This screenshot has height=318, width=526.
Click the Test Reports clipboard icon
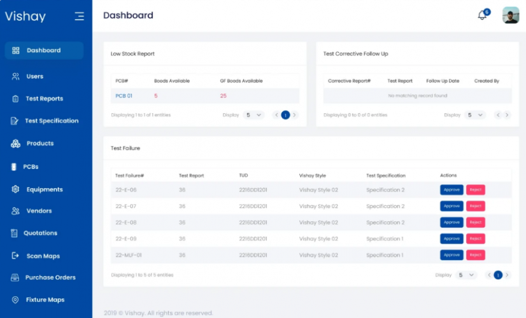[x=15, y=99]
